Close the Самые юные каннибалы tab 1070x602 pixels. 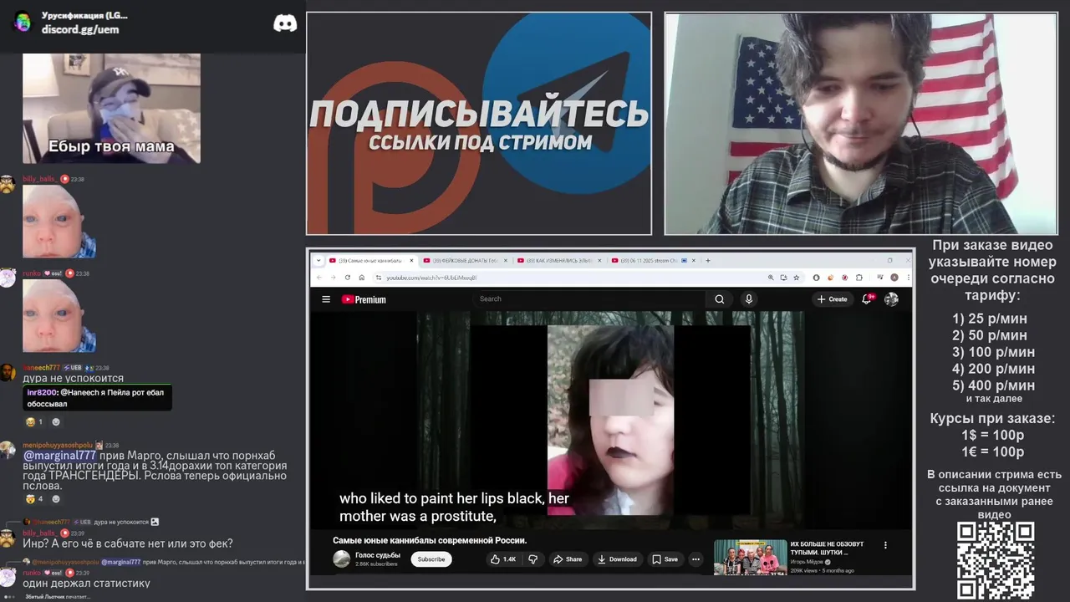(411, 260)
